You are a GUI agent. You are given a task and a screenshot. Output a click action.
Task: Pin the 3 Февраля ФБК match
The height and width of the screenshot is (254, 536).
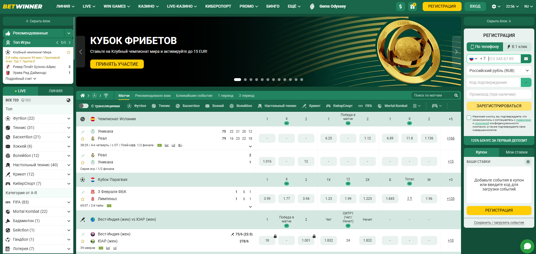pyautogui.click(x=83, y=192)
